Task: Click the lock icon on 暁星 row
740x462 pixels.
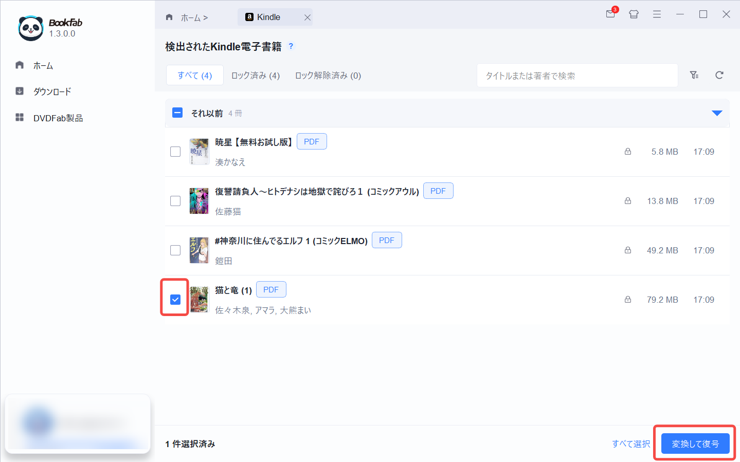Action: point(628,152)
